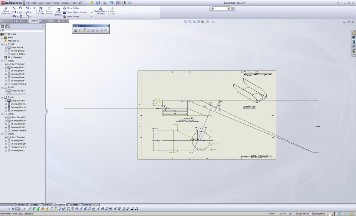Screen dimensions: 356x216
Task: Pick the Sketch Fillet tool
Action: [x=27, y=17]
